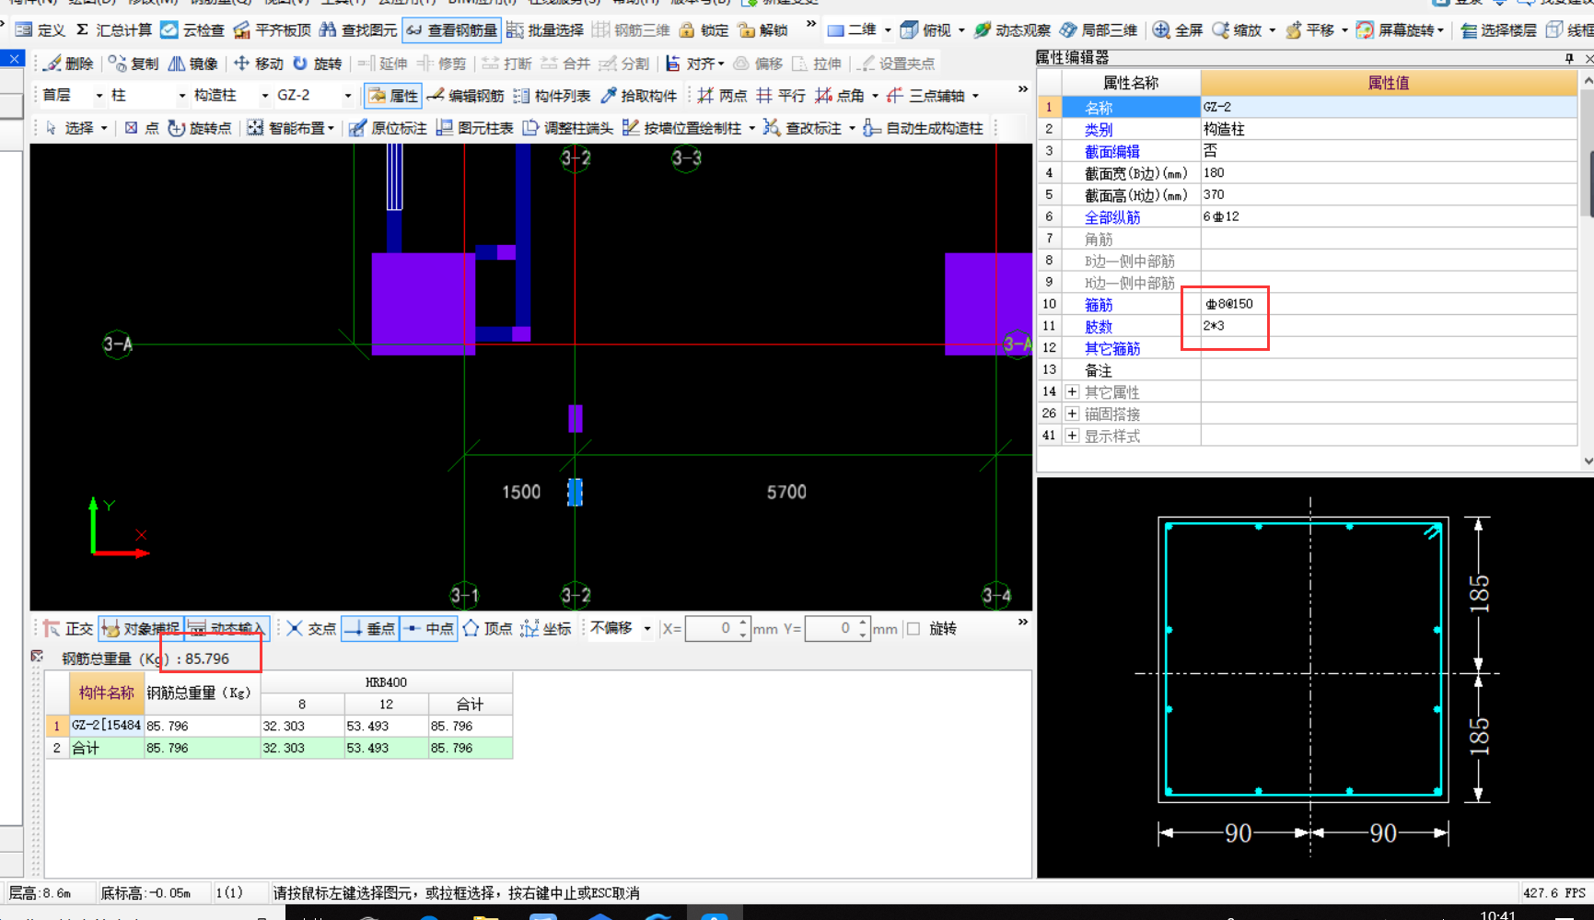Screen dimensions: 1594x920
Task: Toggle the 属性 properties panel button
Action: pos(393,96)
